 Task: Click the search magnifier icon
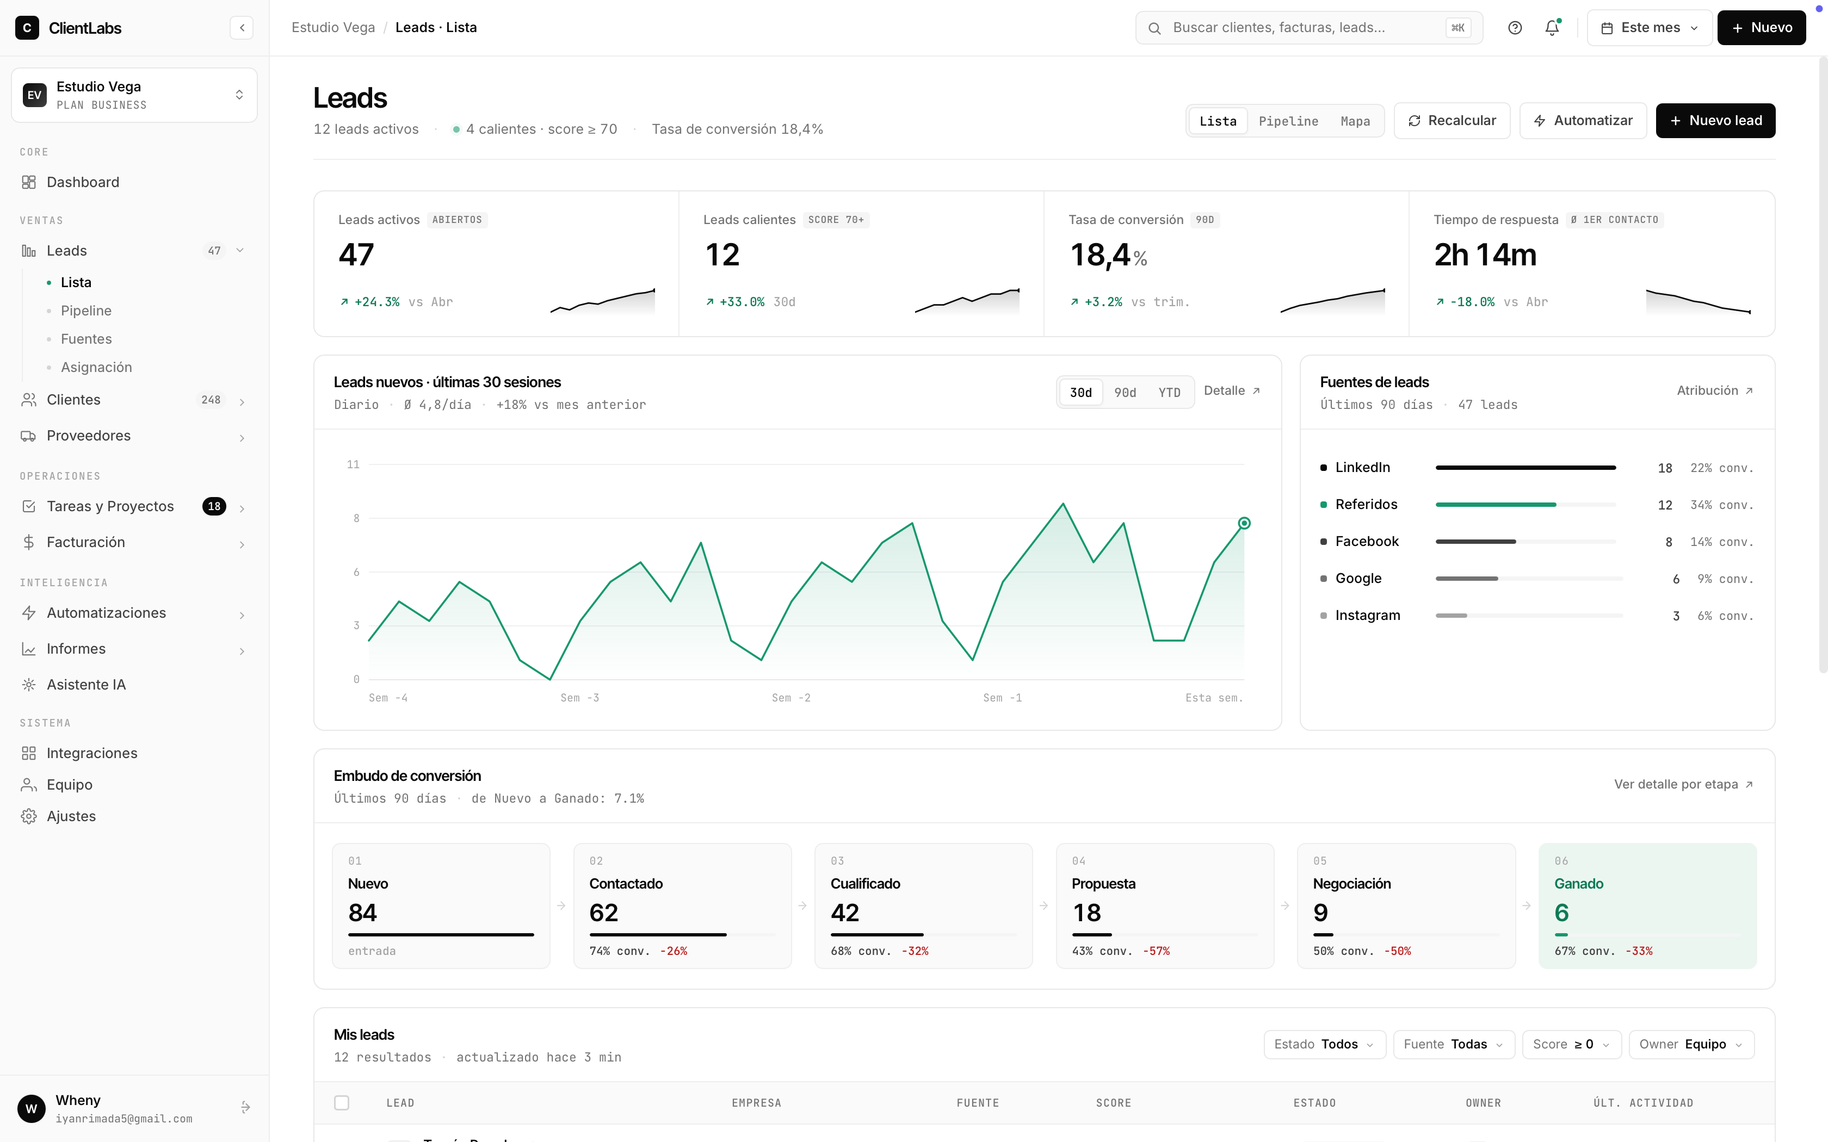coord(1154,28)
